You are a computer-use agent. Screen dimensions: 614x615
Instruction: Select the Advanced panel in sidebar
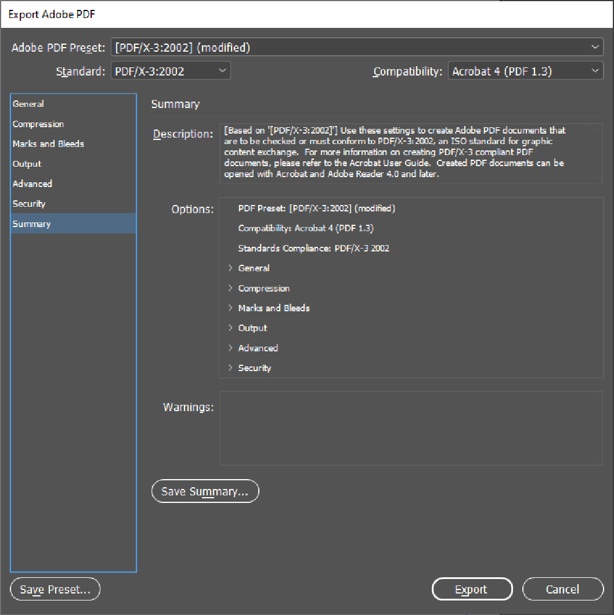32,184
